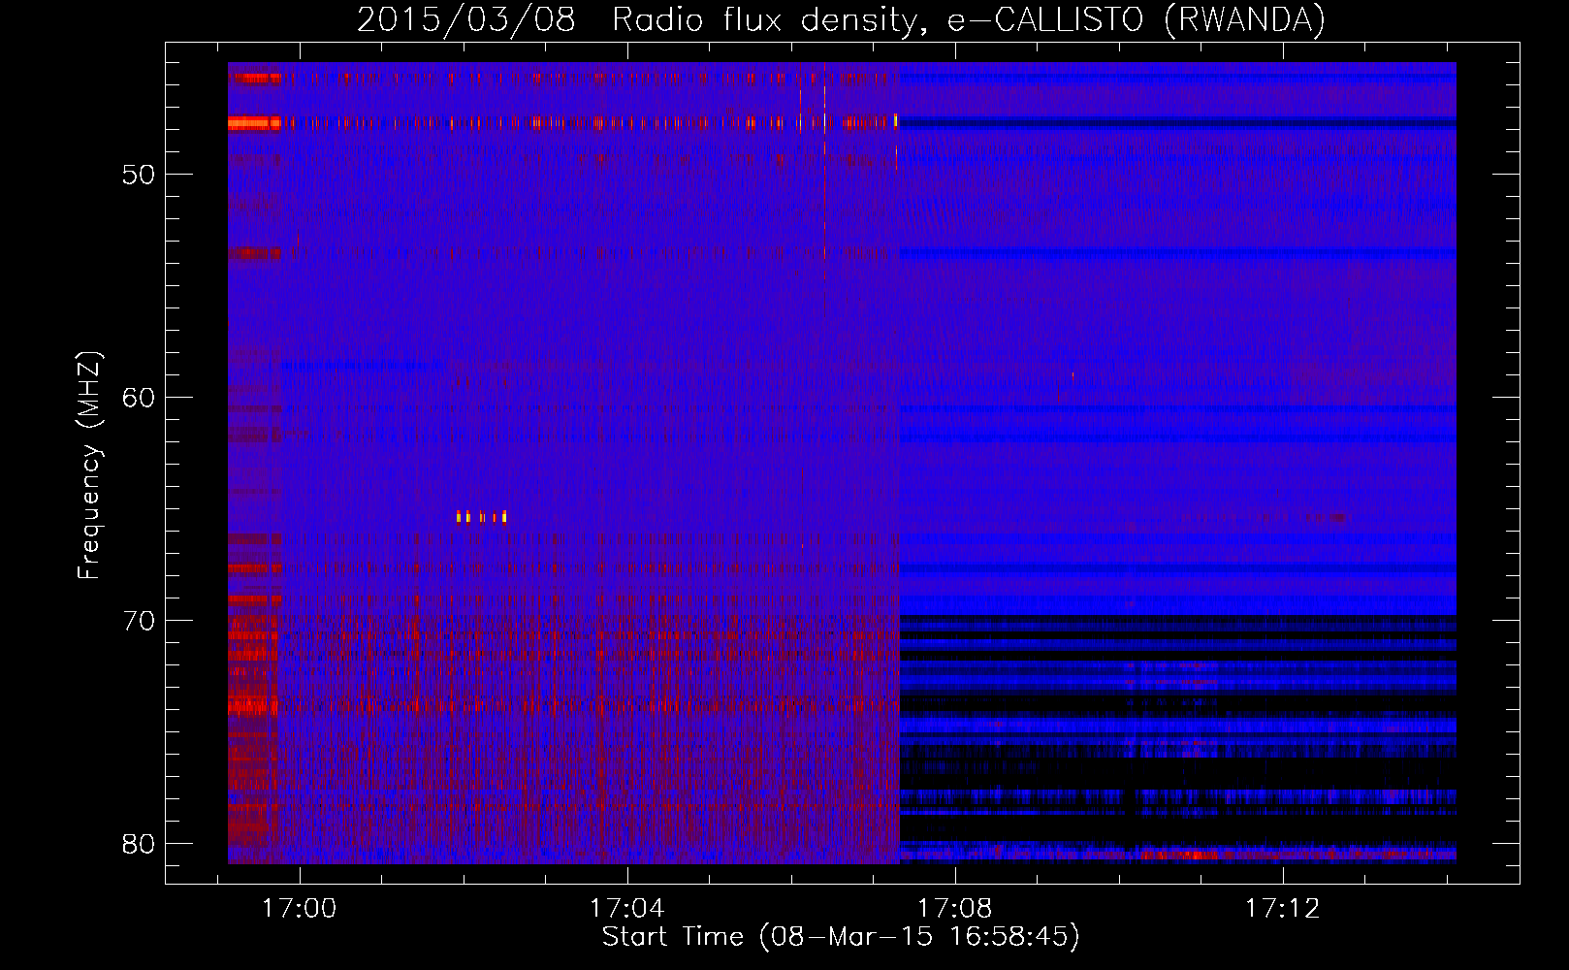
Task: Click the 70 MHz frequency tick label
Action: 139,621
